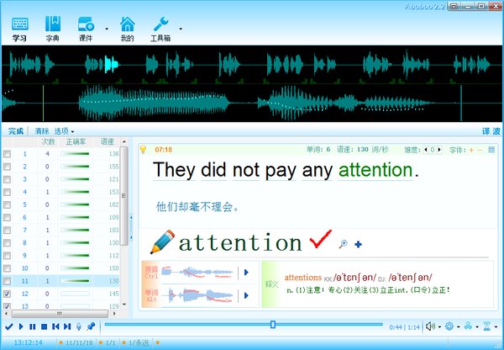Expand the fan icon dropdown arrow
This screenshot has width=504, height=350.
(x=477, y=327)
